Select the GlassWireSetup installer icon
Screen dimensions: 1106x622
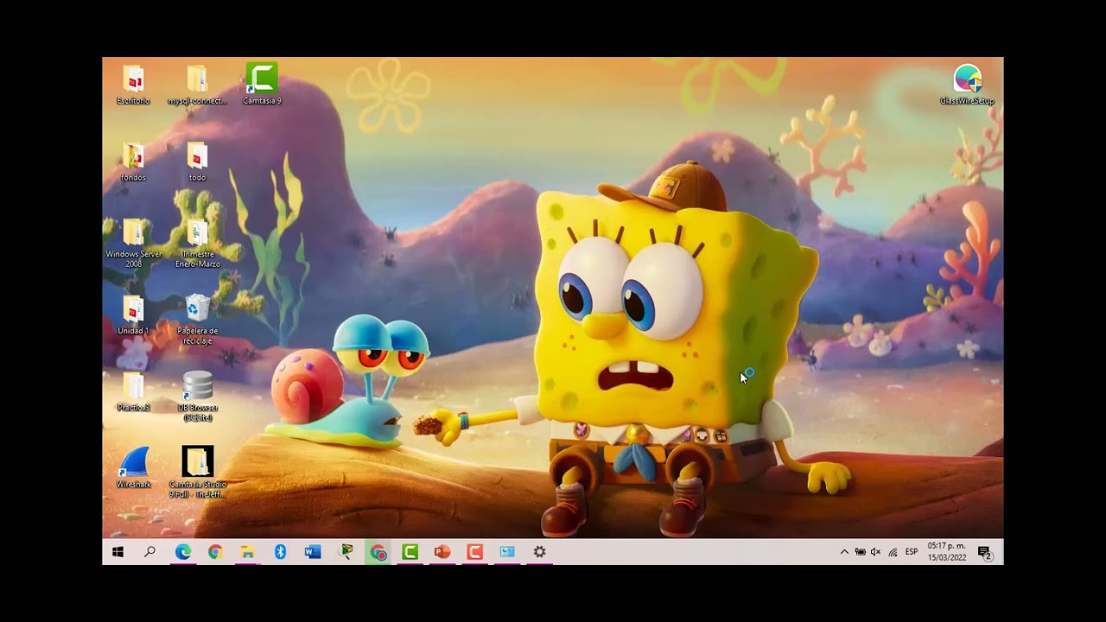pos(967,85)
